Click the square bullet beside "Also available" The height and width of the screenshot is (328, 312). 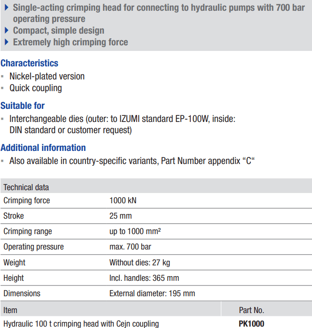click(3, 161)
